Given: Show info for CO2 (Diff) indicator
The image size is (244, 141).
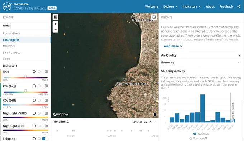Looking at the screenshot, I should 34,101.
